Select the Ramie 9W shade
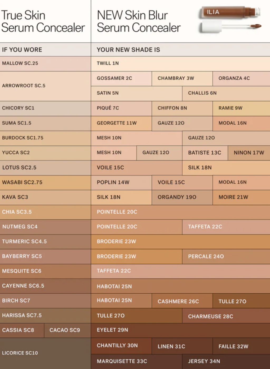270x369 pixels. (242, 108)
